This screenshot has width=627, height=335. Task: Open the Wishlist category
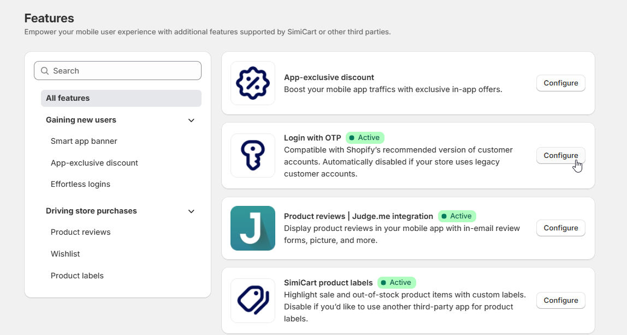click(x=66, y=254)
